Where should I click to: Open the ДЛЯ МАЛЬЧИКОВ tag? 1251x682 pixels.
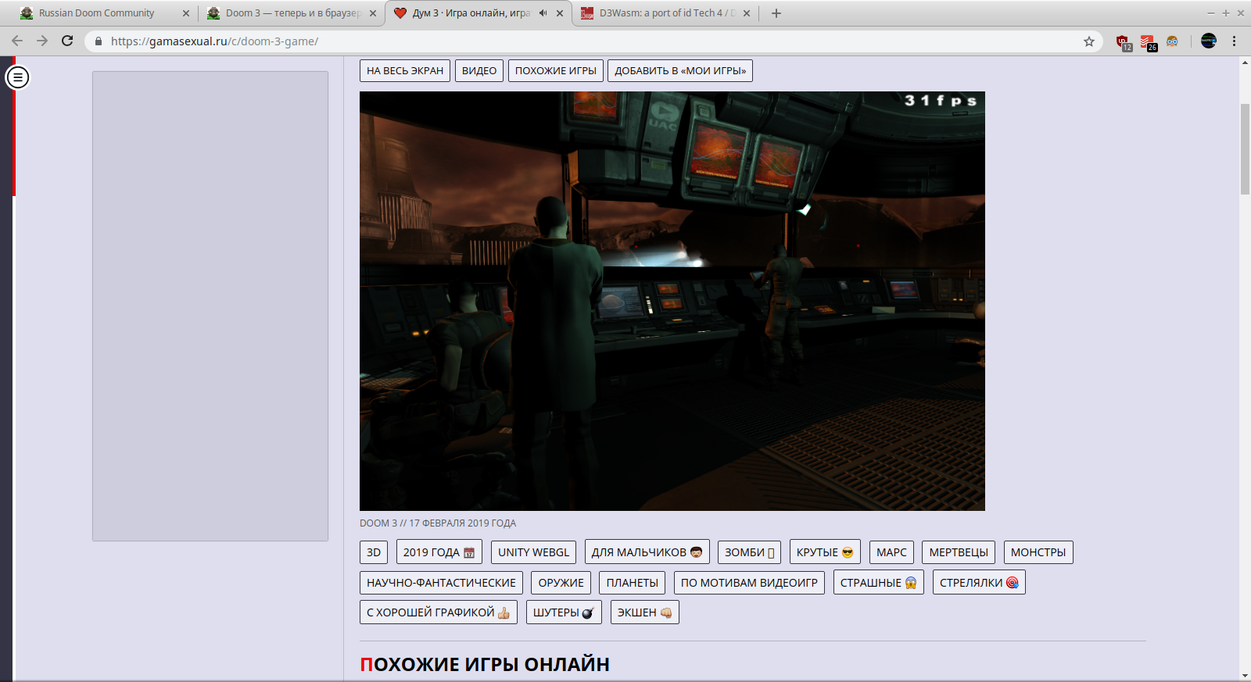point(647,552)
